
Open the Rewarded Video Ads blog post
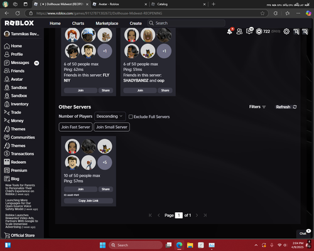(21, 221)
